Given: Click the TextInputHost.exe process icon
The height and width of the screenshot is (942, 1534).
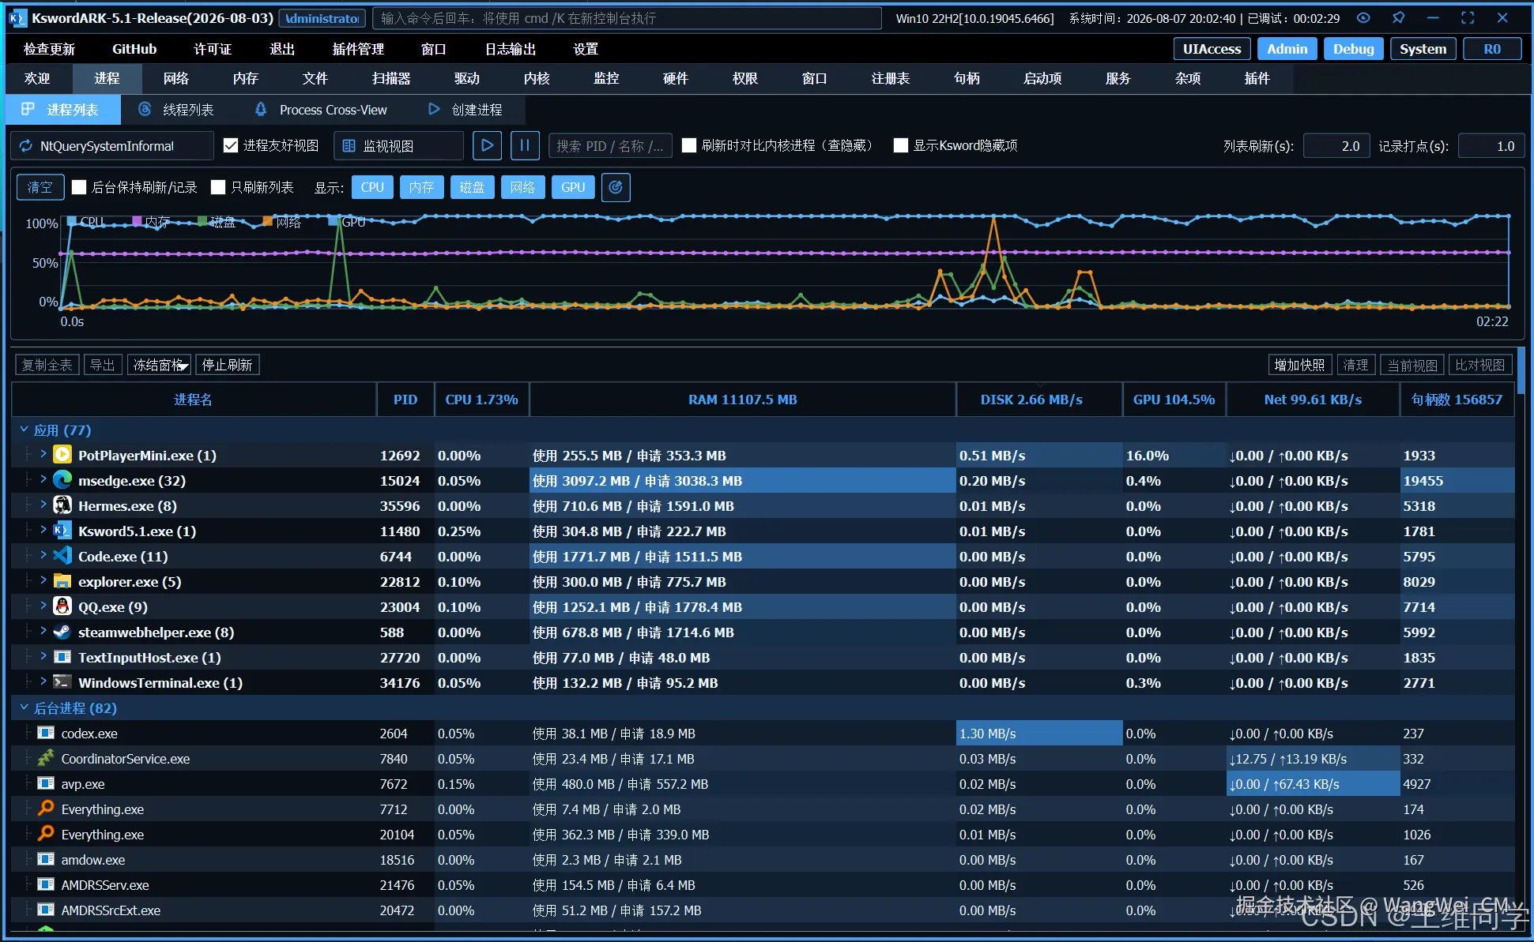Looking at the screenshot, I should [x=62, y=657].
